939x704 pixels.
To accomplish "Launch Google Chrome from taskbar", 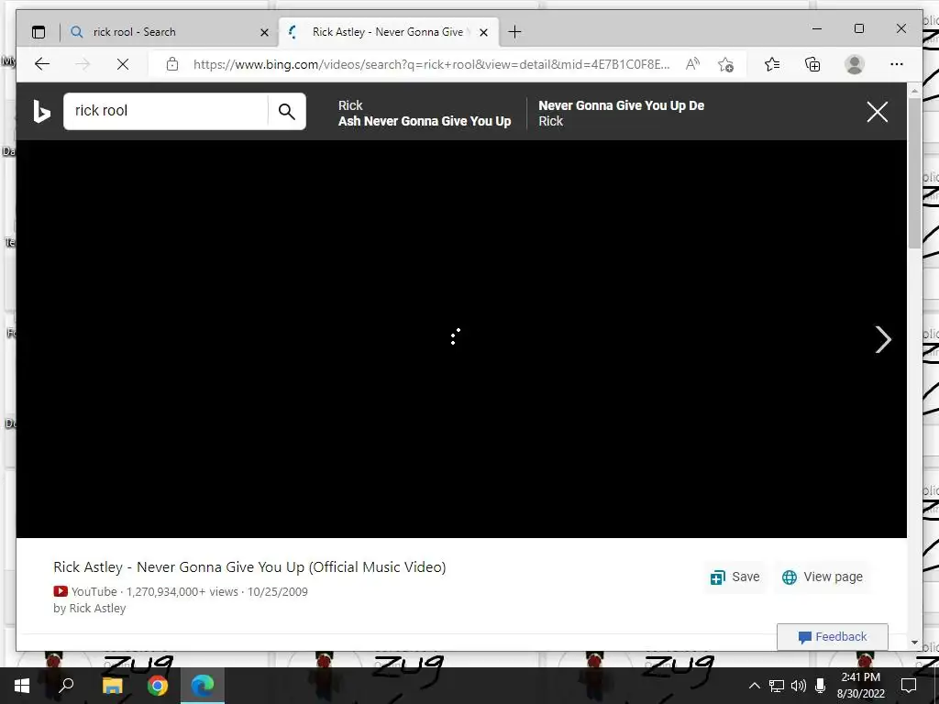I will coord(158,686).
